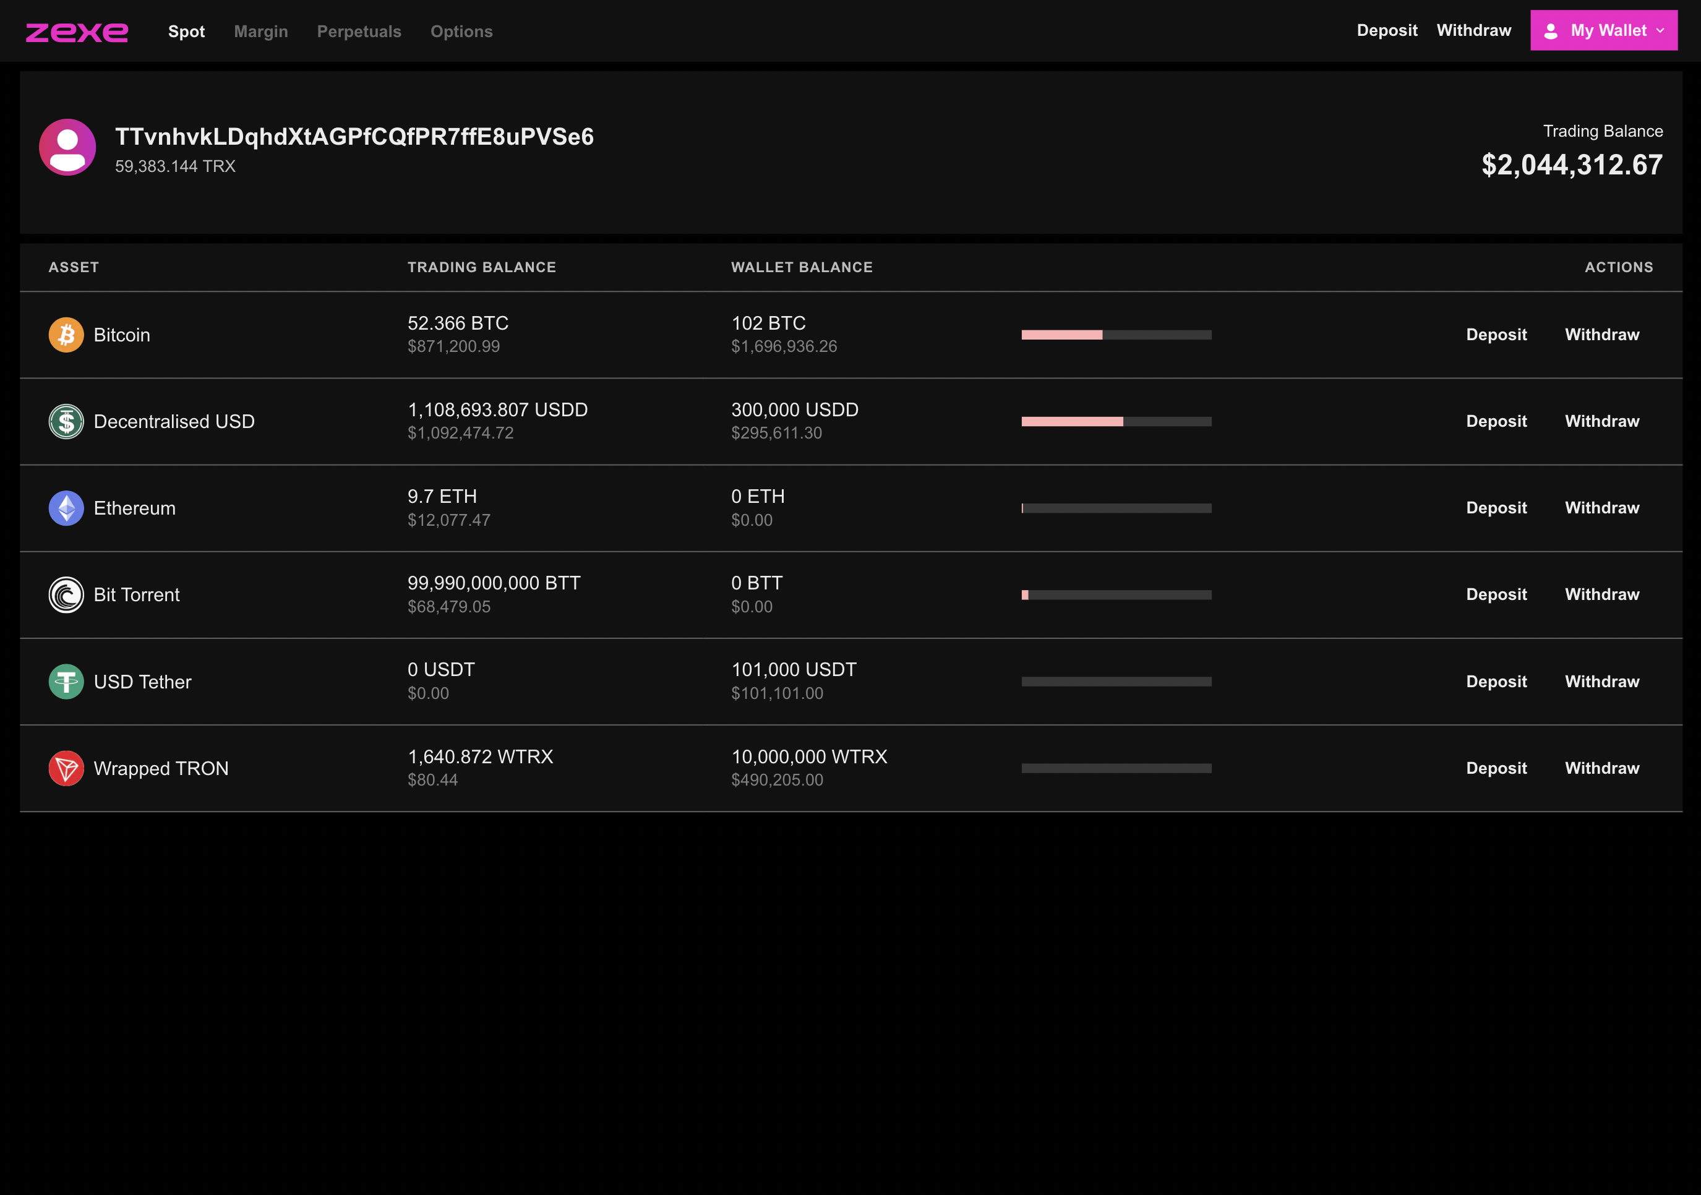Select the Spot tab
The width and height of the screenshot is (1701, 1195).
186,31
